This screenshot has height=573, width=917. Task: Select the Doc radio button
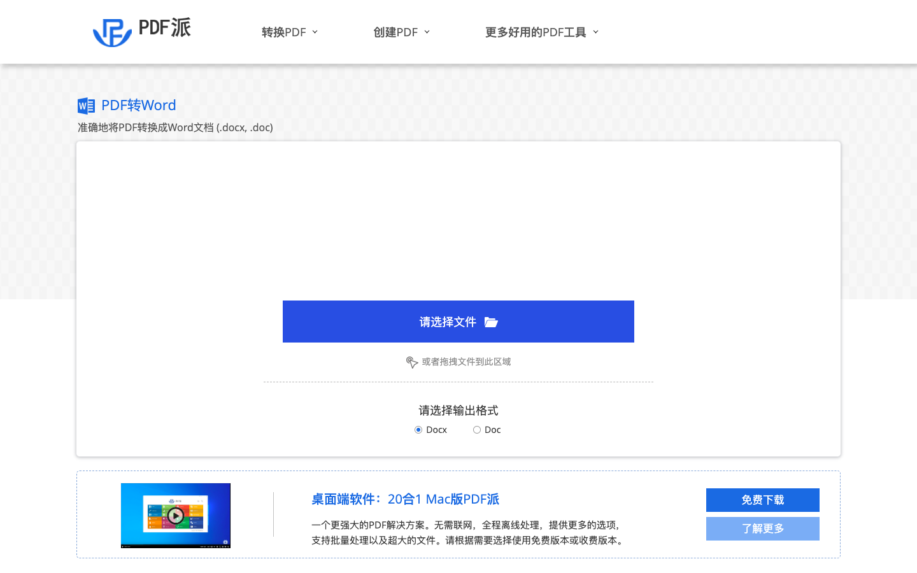[476, 430]
